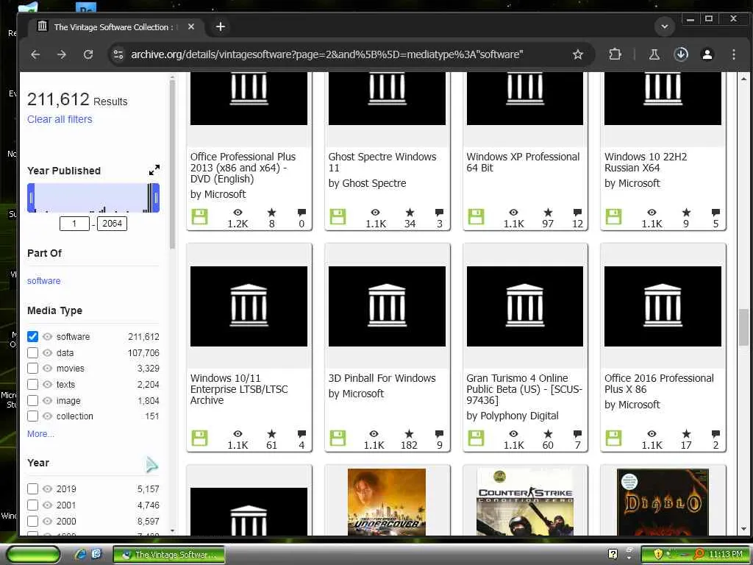This screenshot has width=753, height=565.
Task: Reload the archive.org page
Action: [88, 54]
